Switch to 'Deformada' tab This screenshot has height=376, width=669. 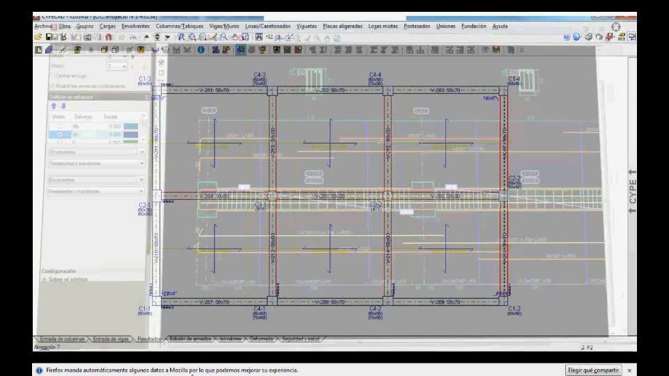coord(261,339)
